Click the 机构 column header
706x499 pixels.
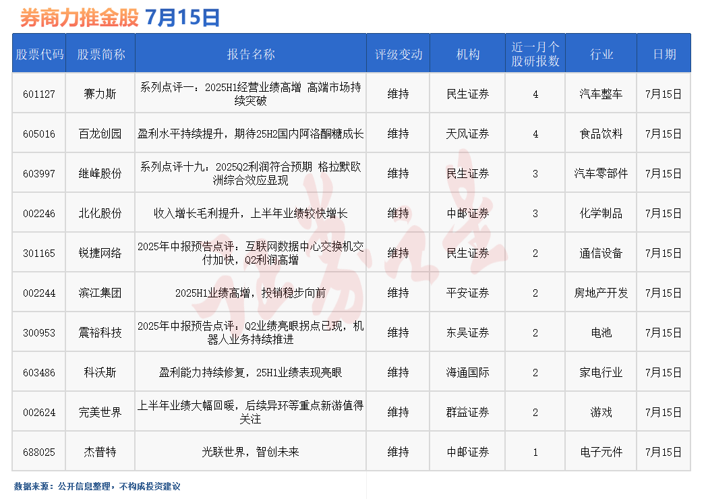[467, 55]
